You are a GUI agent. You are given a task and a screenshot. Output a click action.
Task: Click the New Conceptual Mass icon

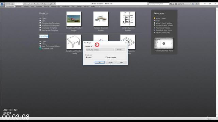click(40, 46)
